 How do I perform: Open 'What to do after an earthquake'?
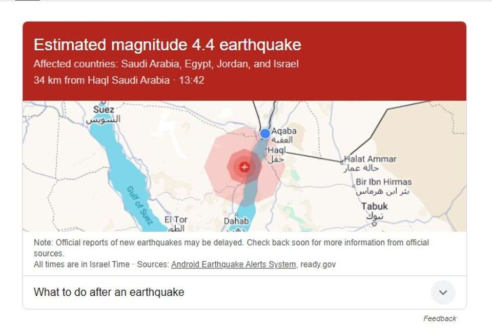(109, 292)
